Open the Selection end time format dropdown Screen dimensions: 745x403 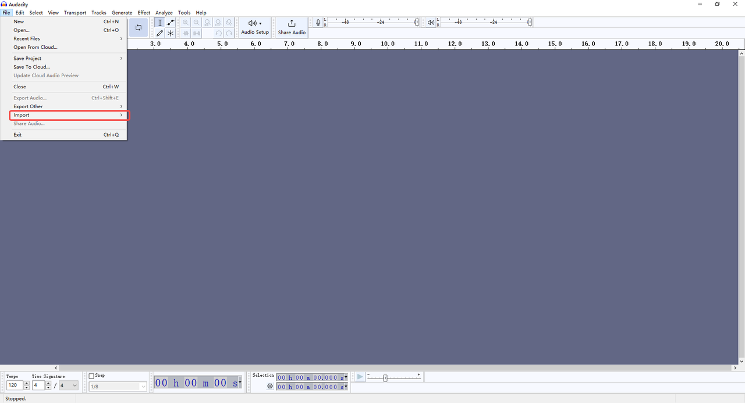[x=346, y=387]
